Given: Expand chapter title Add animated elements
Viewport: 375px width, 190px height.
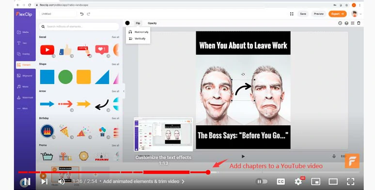Looking at the screenshot, I should [x=144, y=182].
